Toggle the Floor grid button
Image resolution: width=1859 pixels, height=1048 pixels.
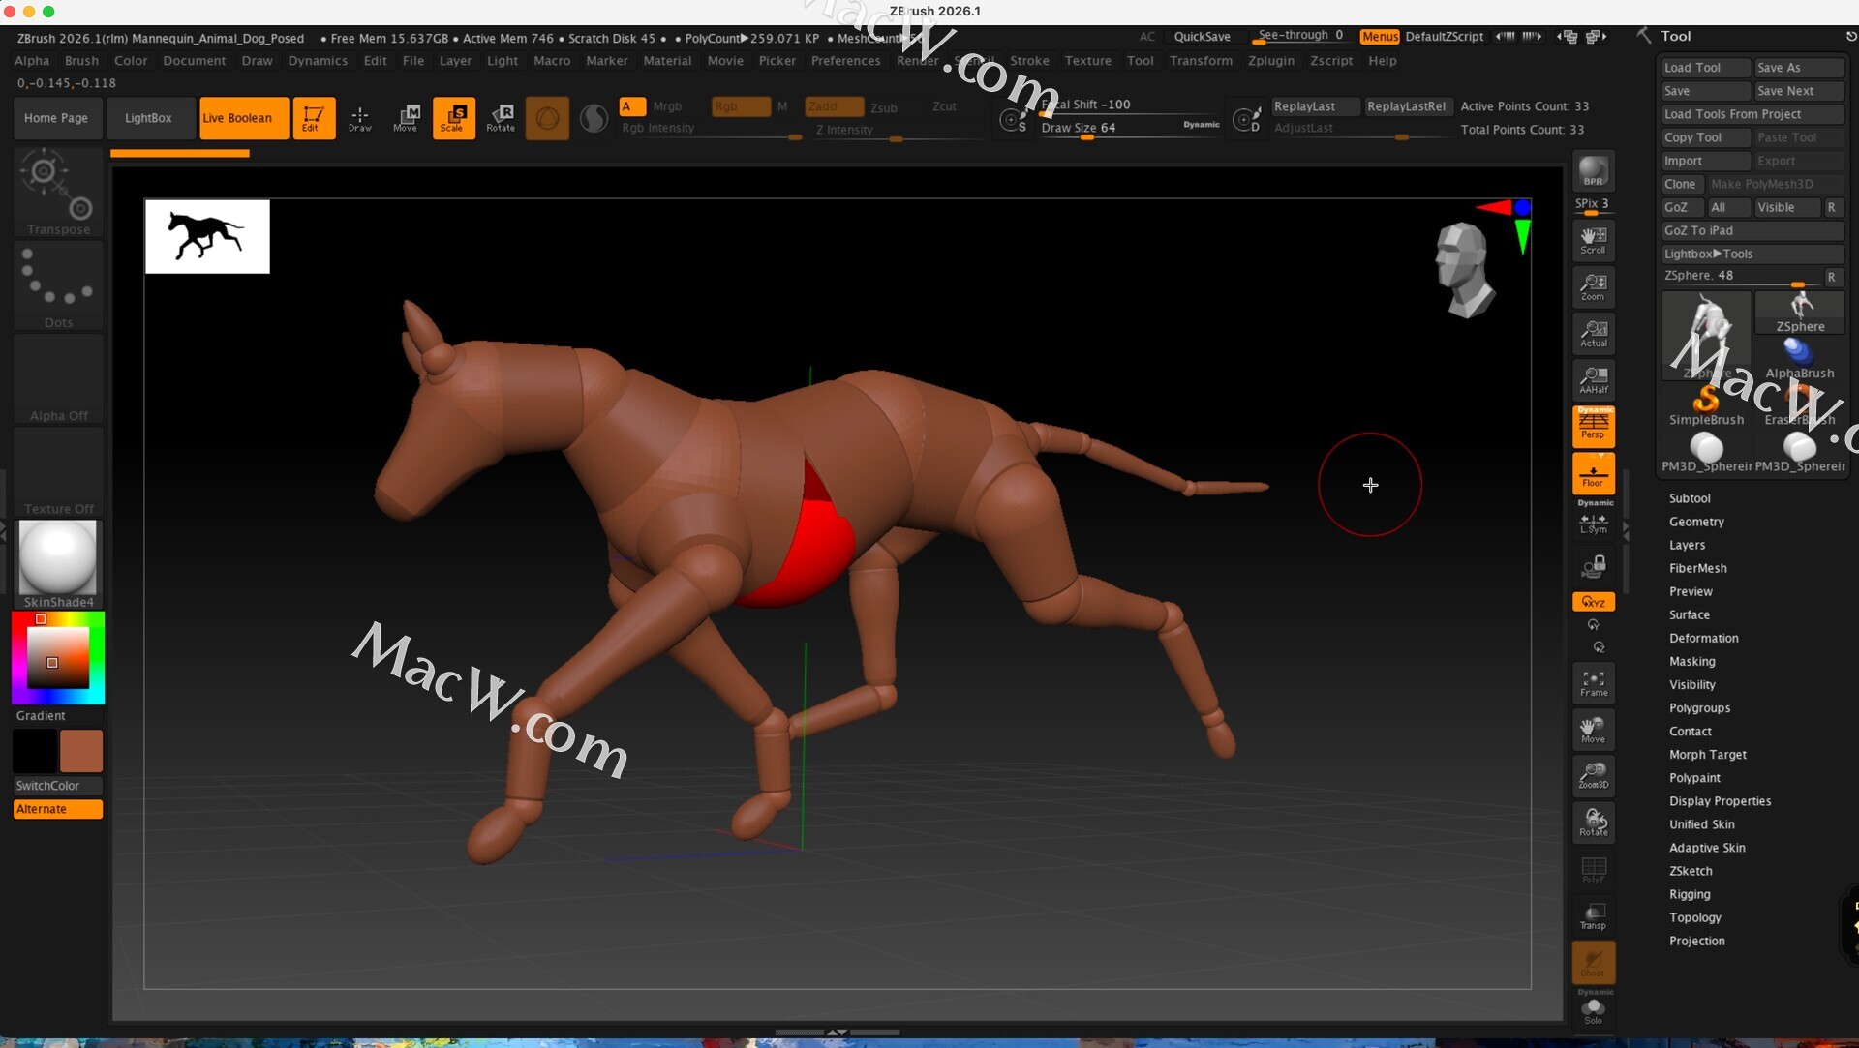pyautogui.click(x=1593, y=474)
